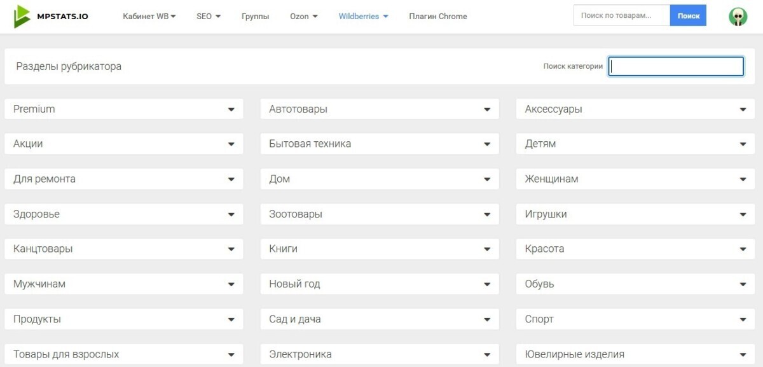Go to the Группы page
This screenshot has width=763, height=367.
pos(255,17)
